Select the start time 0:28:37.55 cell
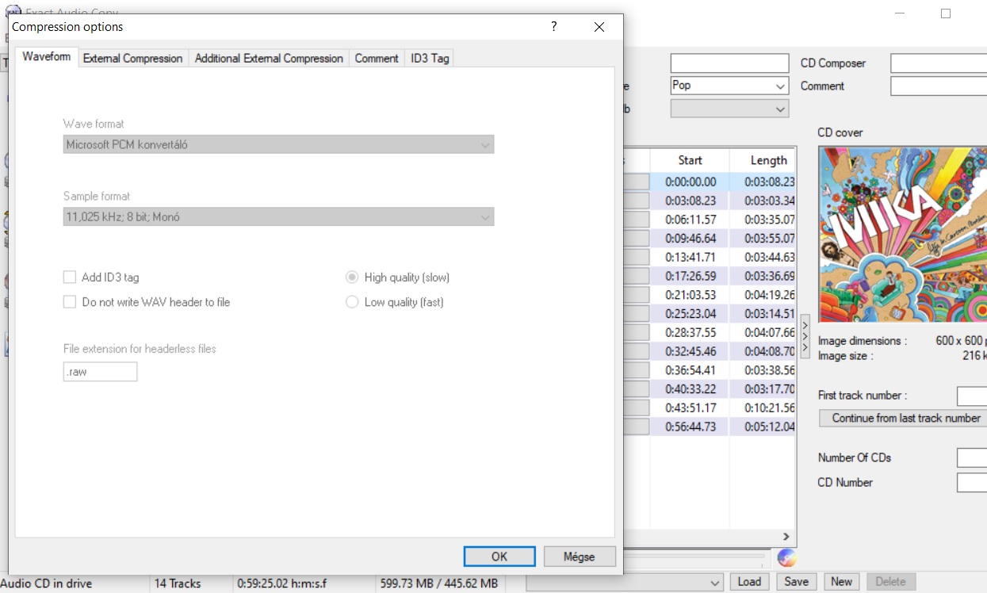 (690, 332)
